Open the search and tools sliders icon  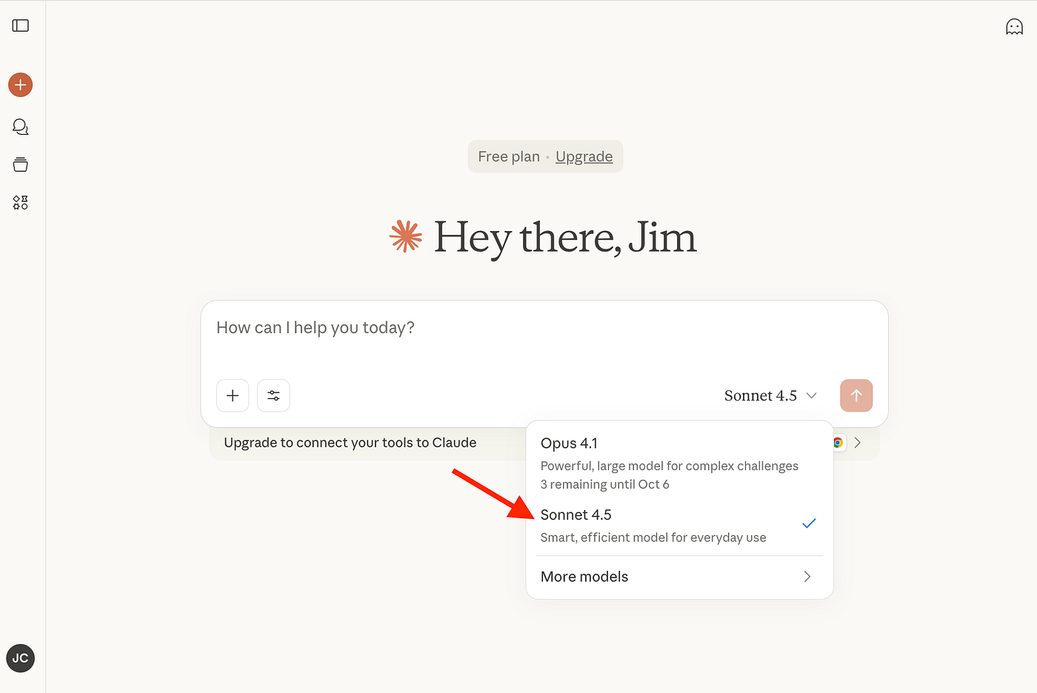point(273,395)
